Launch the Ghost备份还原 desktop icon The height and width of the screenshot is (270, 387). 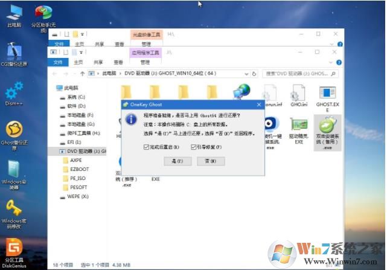click(14, 131)
